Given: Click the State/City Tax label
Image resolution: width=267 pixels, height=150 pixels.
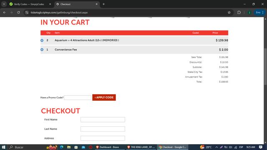Looking at the screenshot, I should click(195, 72).
